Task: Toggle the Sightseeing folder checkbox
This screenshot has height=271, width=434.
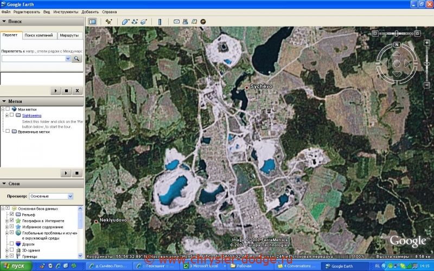Action: pos(11,115)
